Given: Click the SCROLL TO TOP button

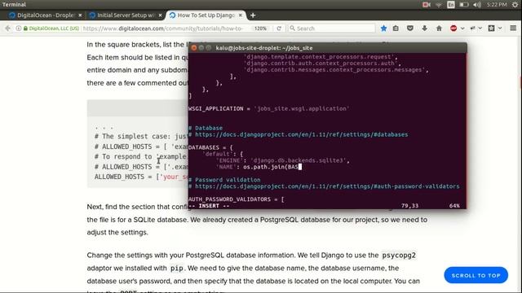Looking at the screenshot, I should coord(476,275).
